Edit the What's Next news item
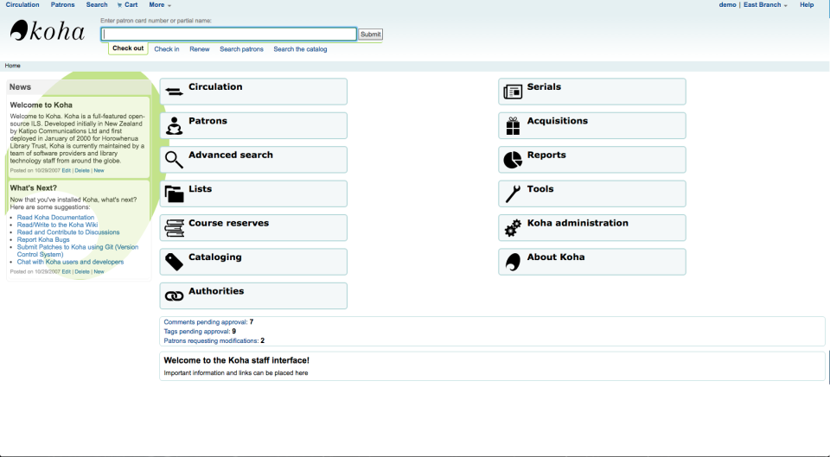Viewport: 830px width, 457px height. (x=67, y=272)
